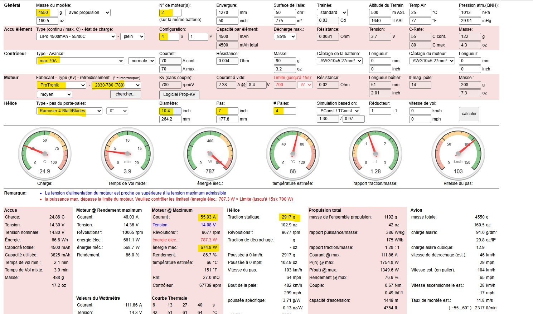Expand the max 70A controller type dropdown
Screen dimensions: 533x314
pos(80,61)
